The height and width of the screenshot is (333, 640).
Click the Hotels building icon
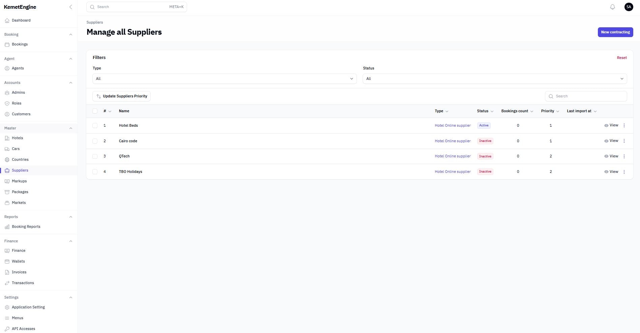pyautogui.click(x=7, y=138)
